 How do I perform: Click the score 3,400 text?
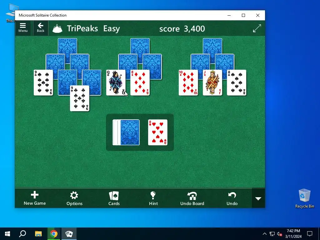click(x=182, y=28)
